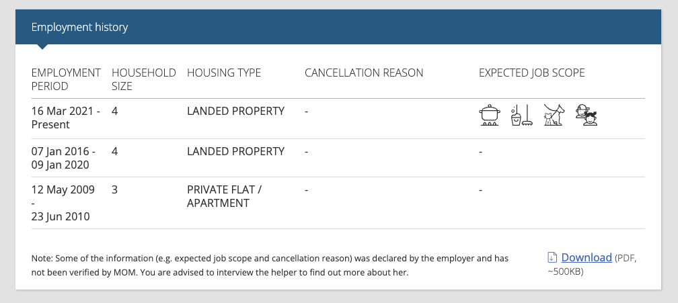Click the Household Size column header
The width and height of the screenshot is (678, 303).
(143, 79)
